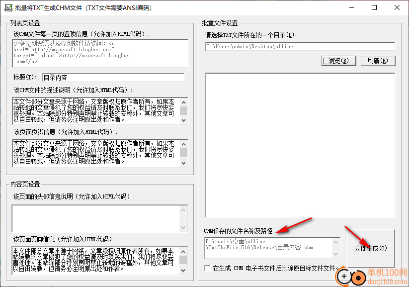Click down arrow of content footer scrollbar
The height and width of the screenshot is (287, 409).
pyautogui.click(x=183, y=270)
